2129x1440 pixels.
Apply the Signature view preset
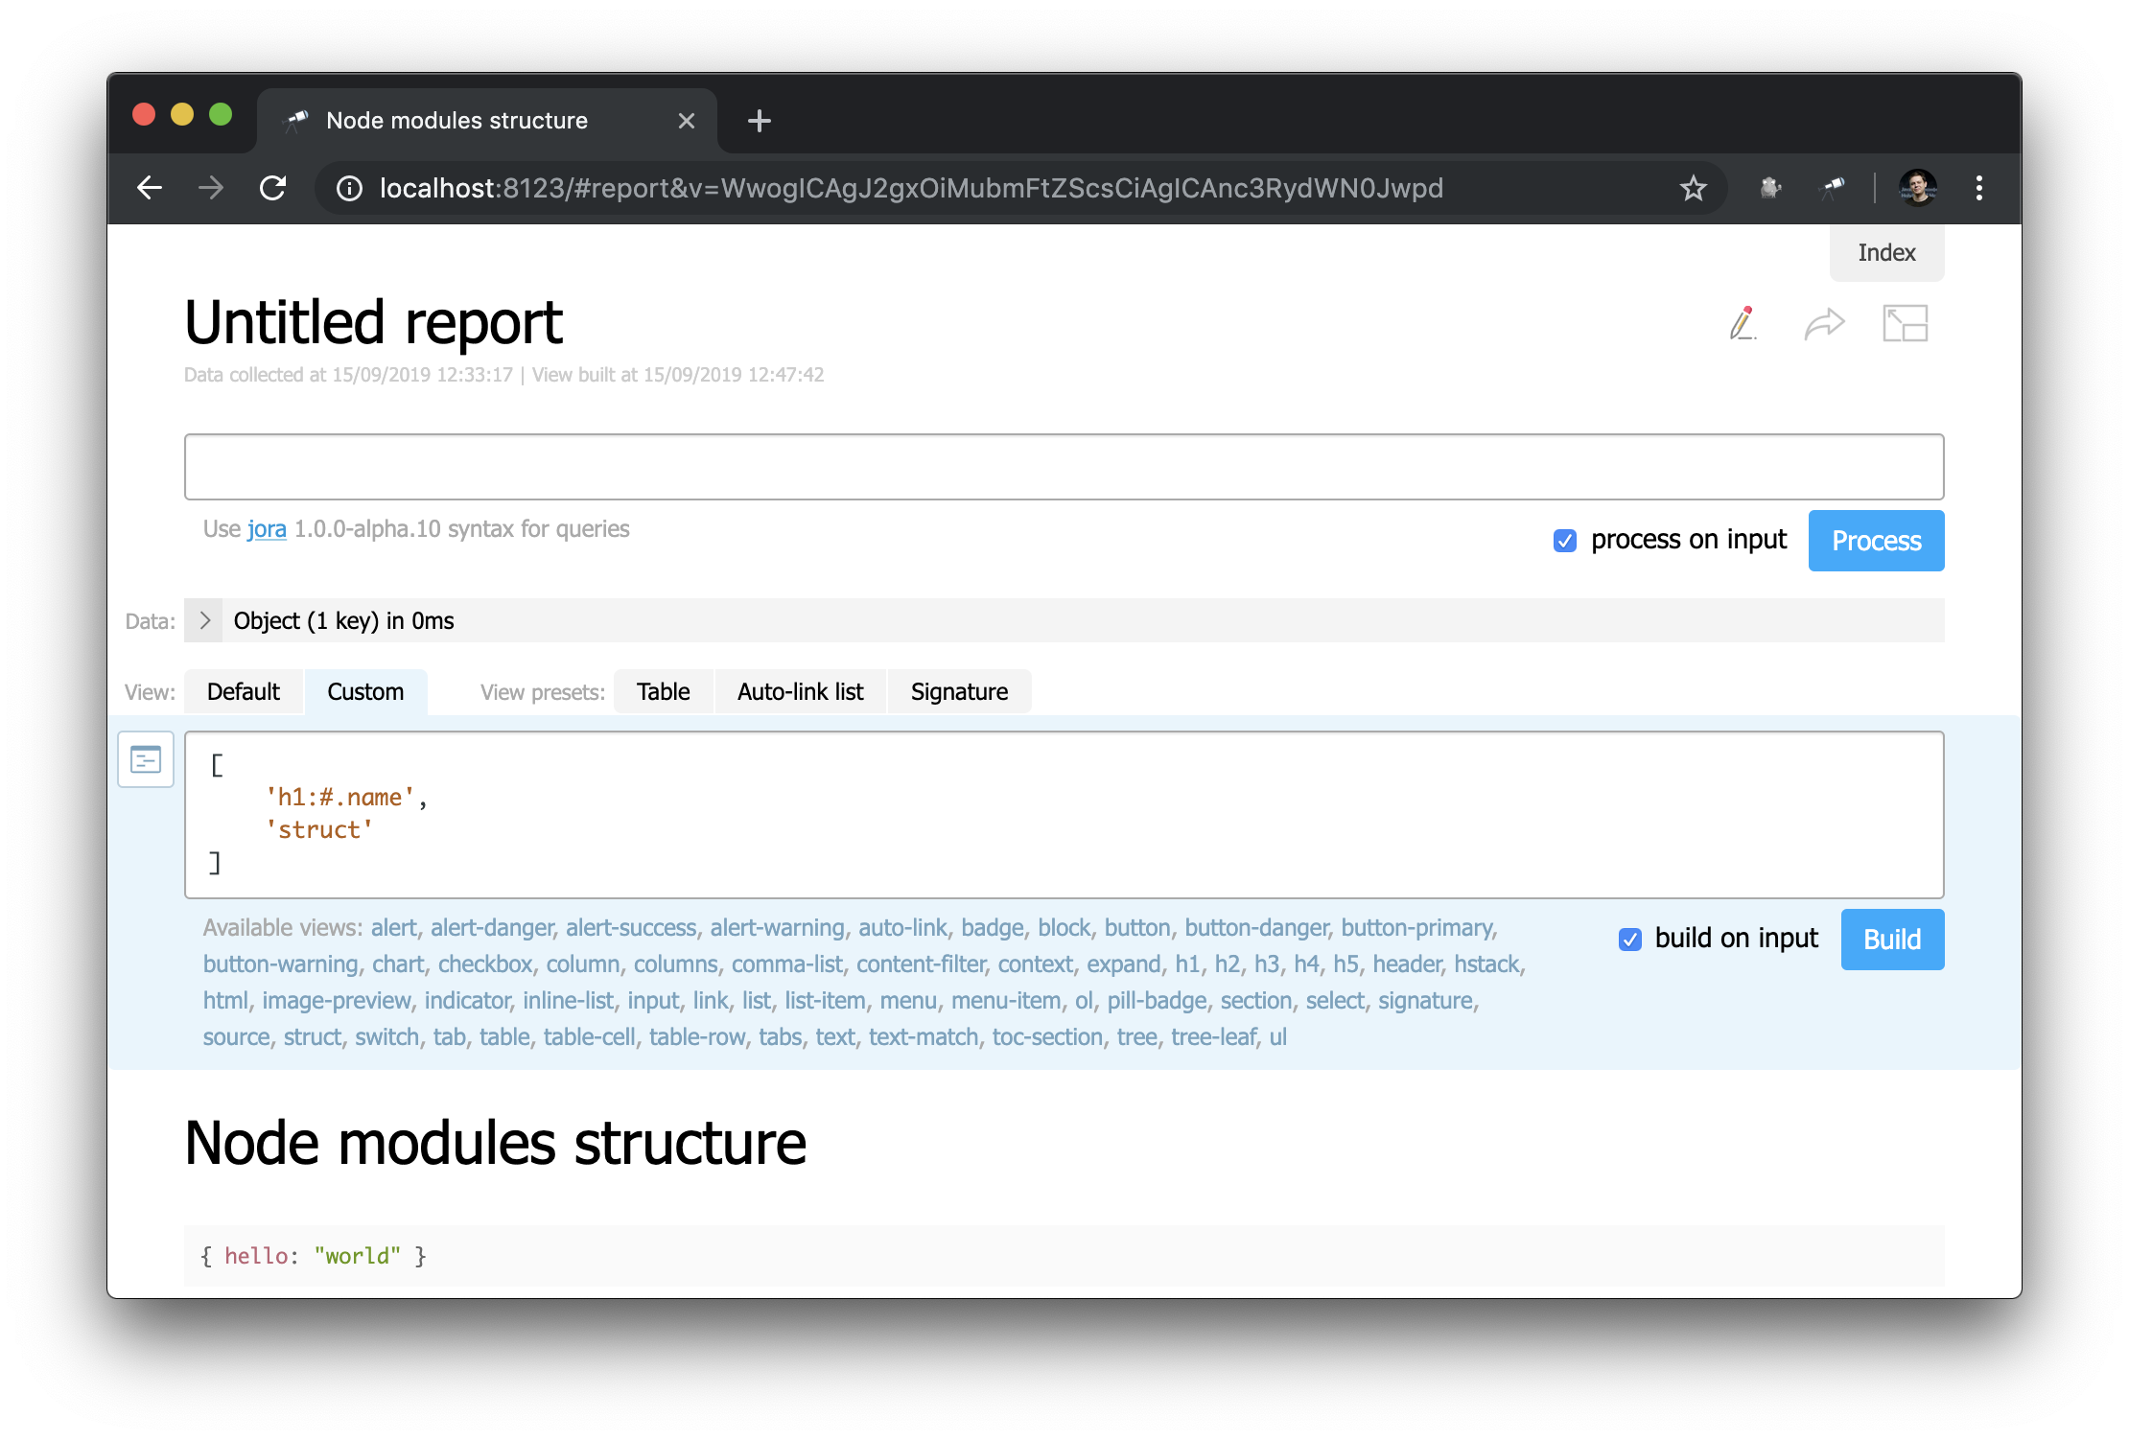point(959,692)
